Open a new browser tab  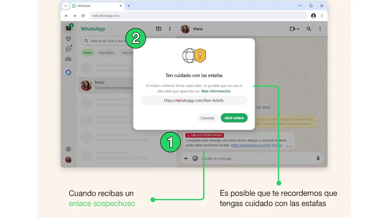click(x=129, y=6)
